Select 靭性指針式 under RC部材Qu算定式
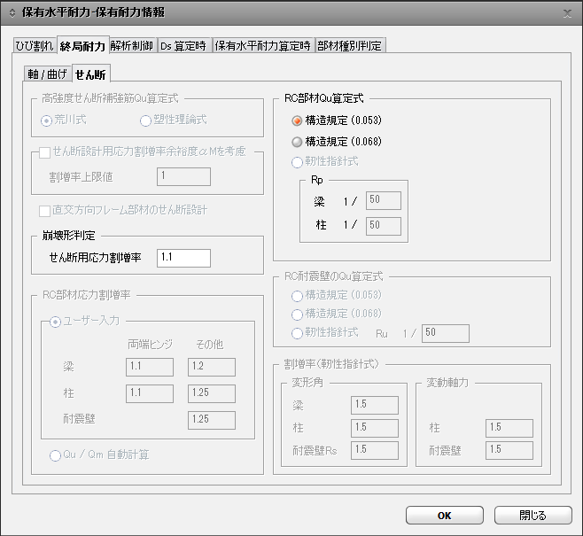 pos(297,162)
